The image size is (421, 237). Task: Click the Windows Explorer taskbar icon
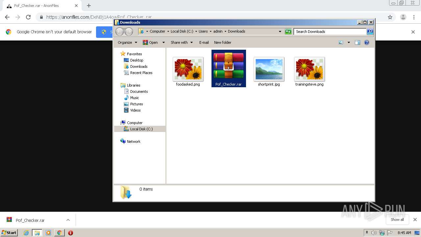coord(37,233)
